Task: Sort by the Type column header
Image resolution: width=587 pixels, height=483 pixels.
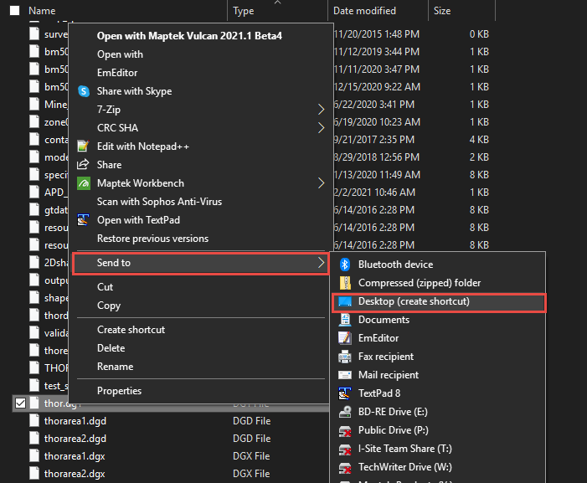Action: point(244,11)
